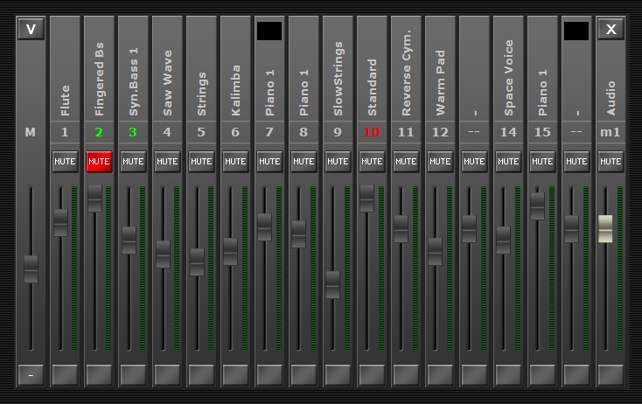Click the bottom button under Standard channel
This screenshot has width=642, height=404.
click(x=372, y=375)
